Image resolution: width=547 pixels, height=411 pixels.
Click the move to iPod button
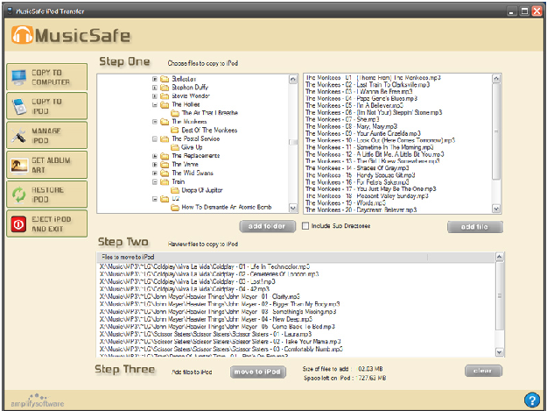click(258, 372)
